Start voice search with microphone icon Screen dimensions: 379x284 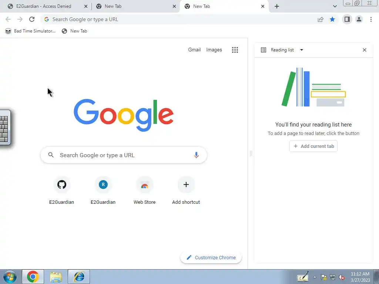[x=196, y=155]
